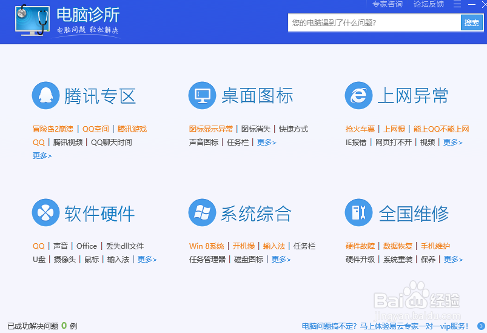Open the QQ聊天时间 link
The image size is (487, 333).
pos(111,143)
